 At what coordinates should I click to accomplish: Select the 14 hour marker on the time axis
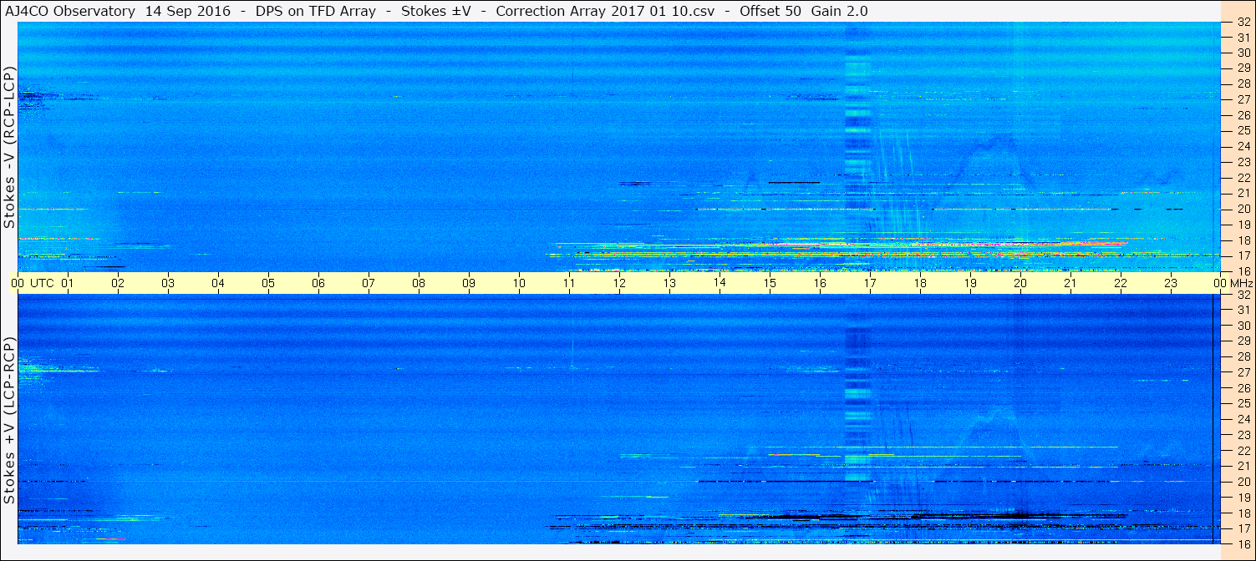pos(720,283)
